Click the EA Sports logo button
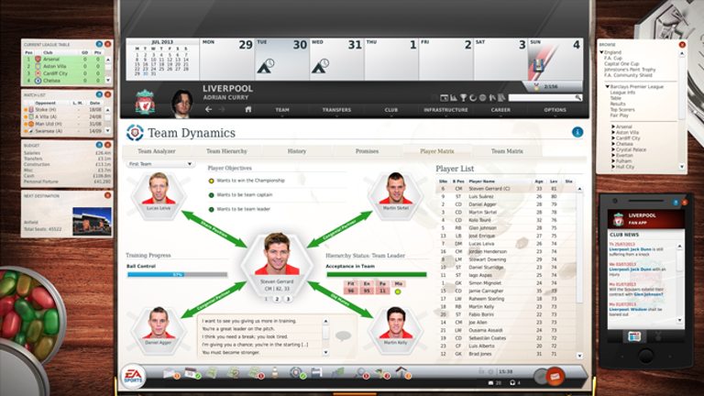The width and height of the screenshot is (704, 396). [134, 375]
